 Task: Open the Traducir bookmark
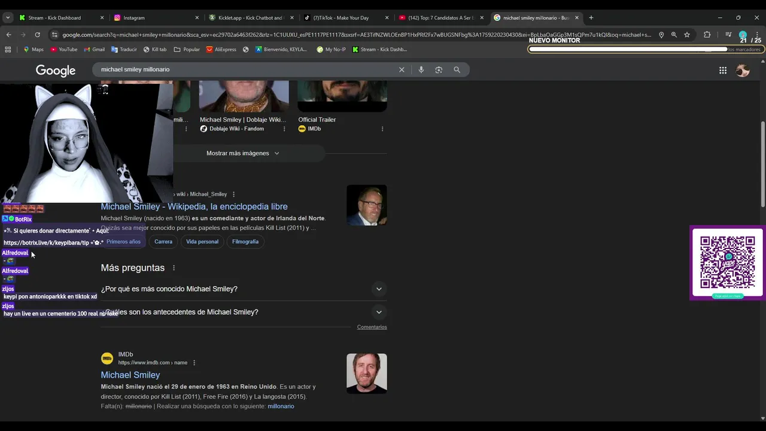124,50
